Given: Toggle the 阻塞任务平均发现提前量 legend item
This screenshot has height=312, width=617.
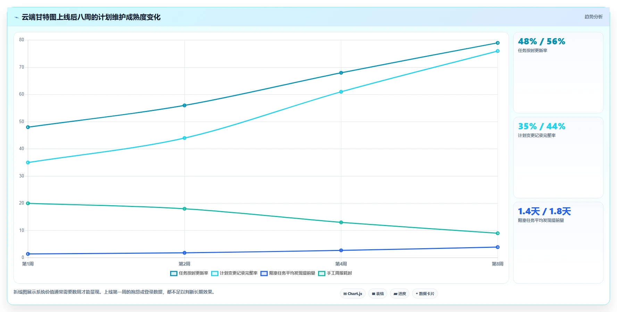Looking at the screenshot, I should (288, 273).
